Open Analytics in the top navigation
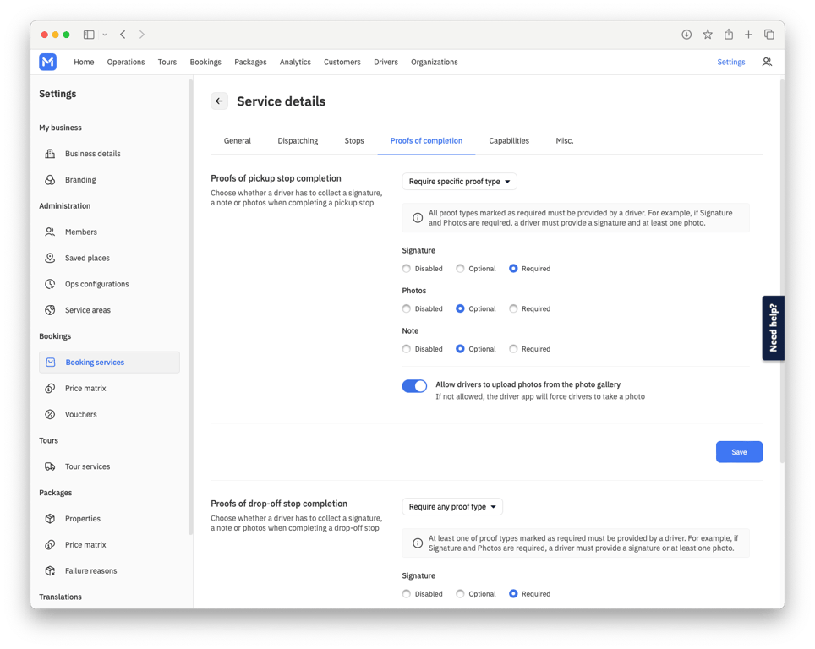The width and height of the screenshot is (815, 649). pos(295,62)
